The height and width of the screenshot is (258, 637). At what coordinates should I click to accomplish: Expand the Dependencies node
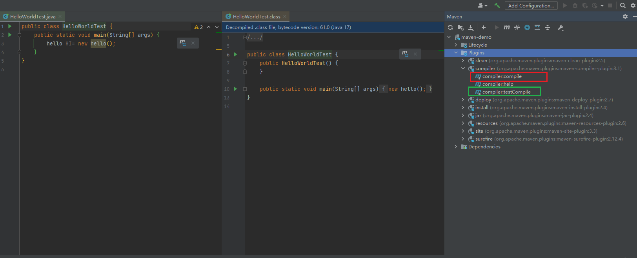pyautogui.click(x=456, y=147)
